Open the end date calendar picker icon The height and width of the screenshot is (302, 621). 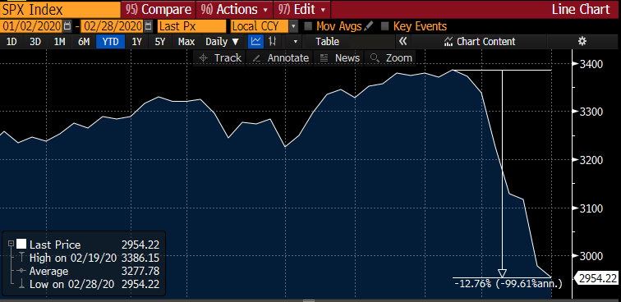point(148,26)
